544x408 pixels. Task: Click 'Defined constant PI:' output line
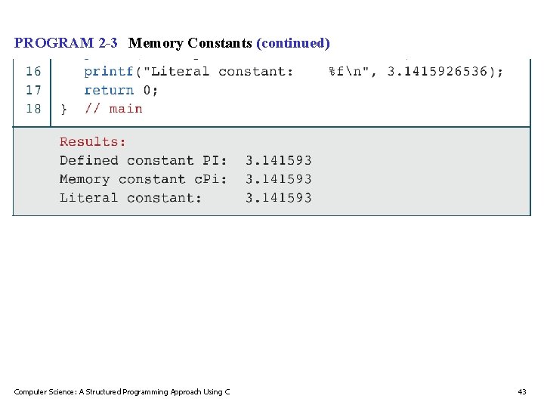point(143,160)
